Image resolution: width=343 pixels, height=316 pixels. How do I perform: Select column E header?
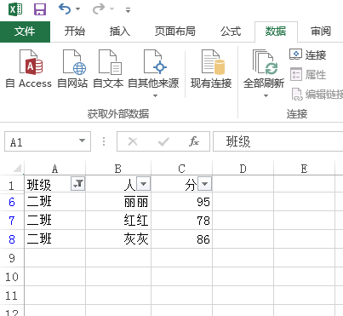305,169
